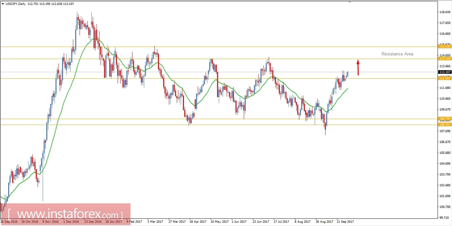
Task: Click the red upward arrow annotation
Action: click(358, 67)
